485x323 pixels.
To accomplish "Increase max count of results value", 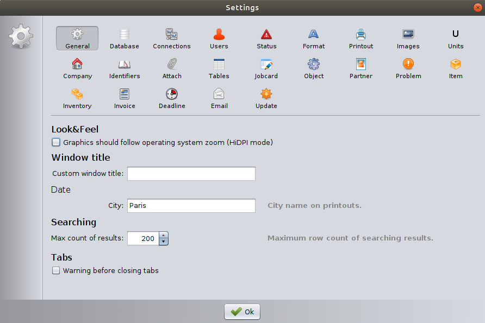I will (164, 236).
